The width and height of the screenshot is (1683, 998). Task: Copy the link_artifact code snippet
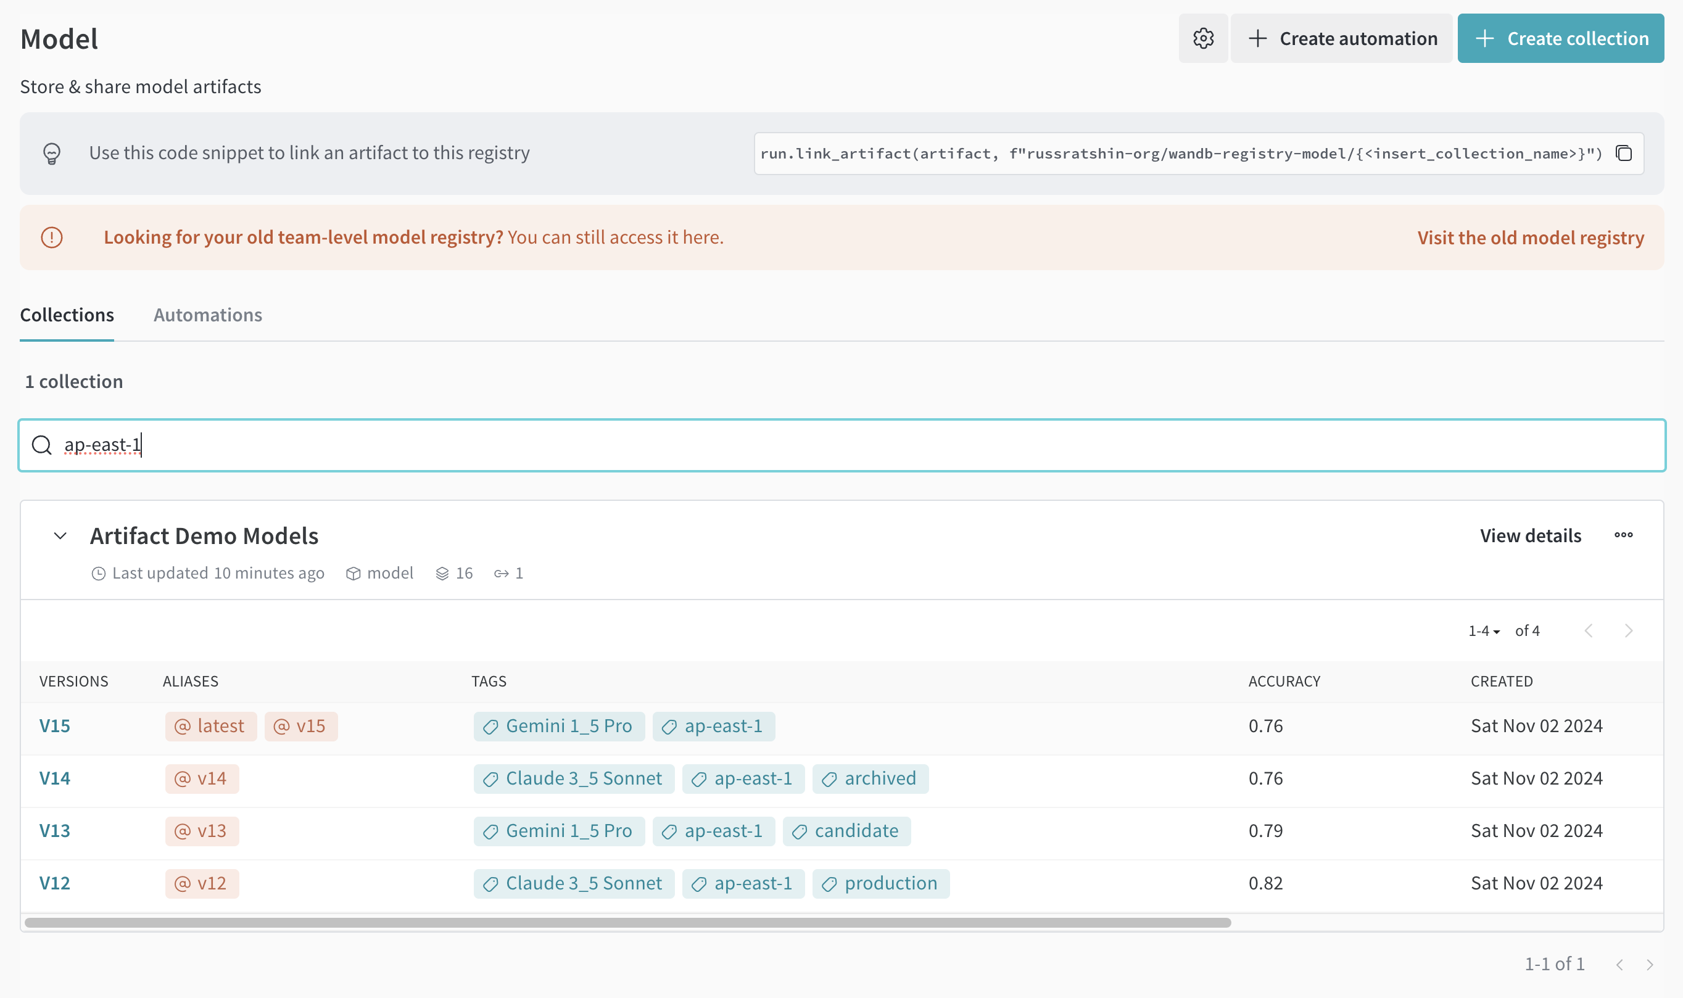coord(1623,154)
